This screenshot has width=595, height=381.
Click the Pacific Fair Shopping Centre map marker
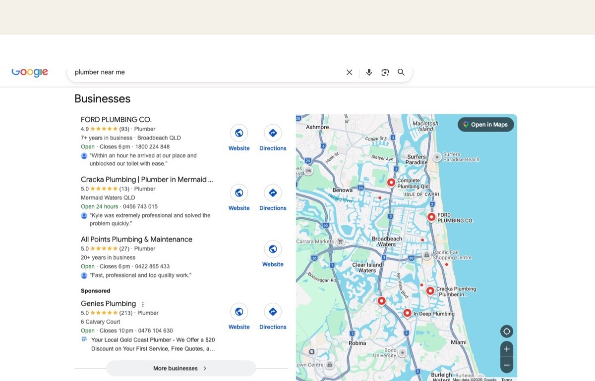[426, 255]
